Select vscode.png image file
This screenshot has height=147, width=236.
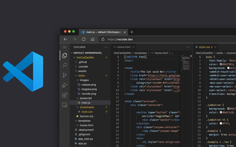click(x=89, y=93)
